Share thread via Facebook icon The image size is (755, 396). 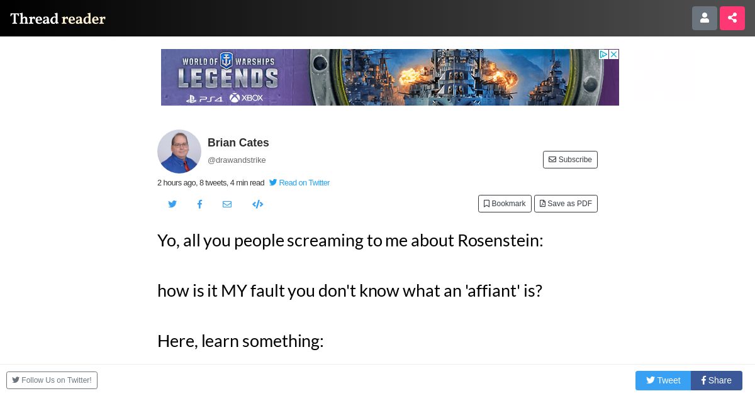[199, 204]
